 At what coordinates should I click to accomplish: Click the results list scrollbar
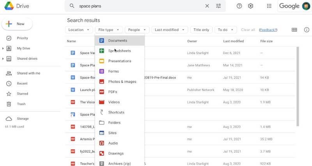(x=298, y=86)
